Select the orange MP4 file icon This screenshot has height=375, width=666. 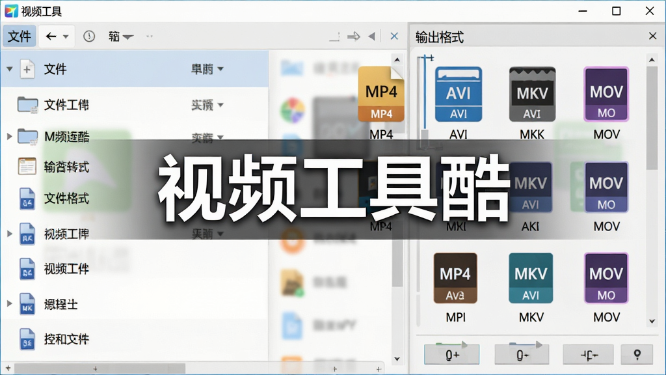(381, 94)
